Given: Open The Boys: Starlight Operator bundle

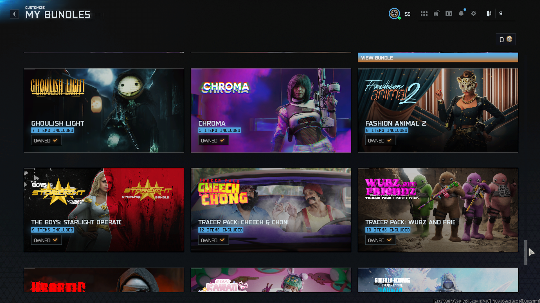Looking at the screenshot, I should coord(104,210).
